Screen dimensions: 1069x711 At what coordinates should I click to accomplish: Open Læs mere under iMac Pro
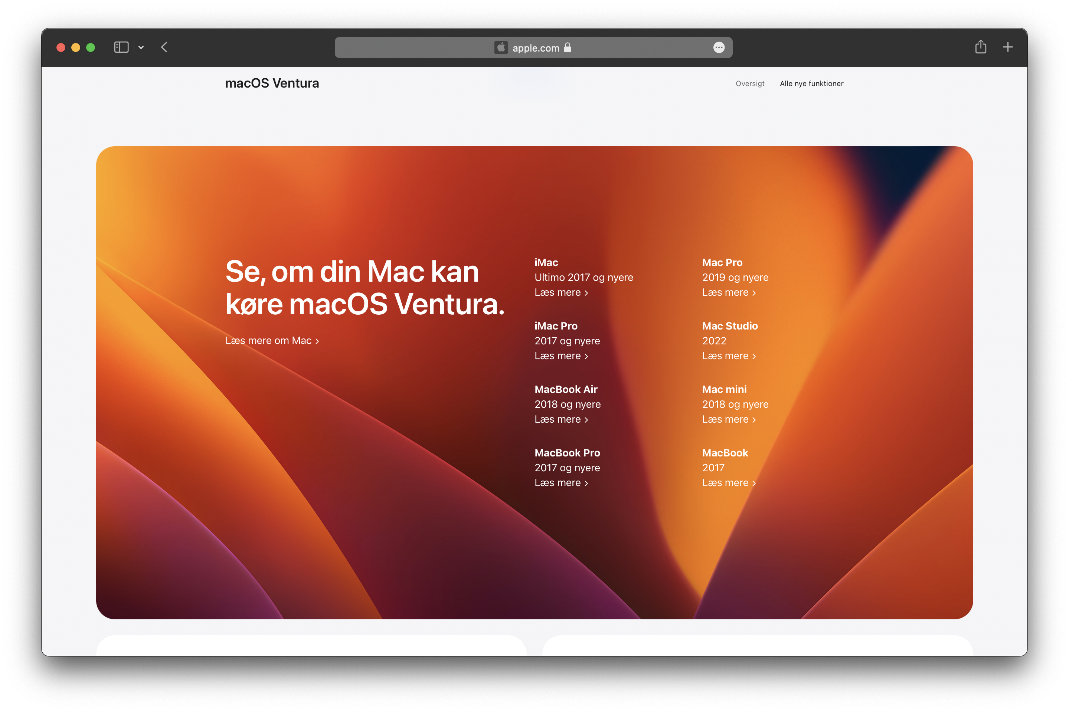click(561, 356)
